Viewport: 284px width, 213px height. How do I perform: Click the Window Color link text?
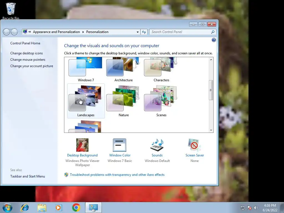120,155
